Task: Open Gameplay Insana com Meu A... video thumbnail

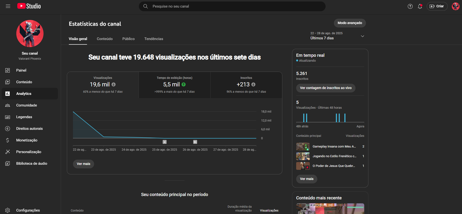Action: click(303, 147)
